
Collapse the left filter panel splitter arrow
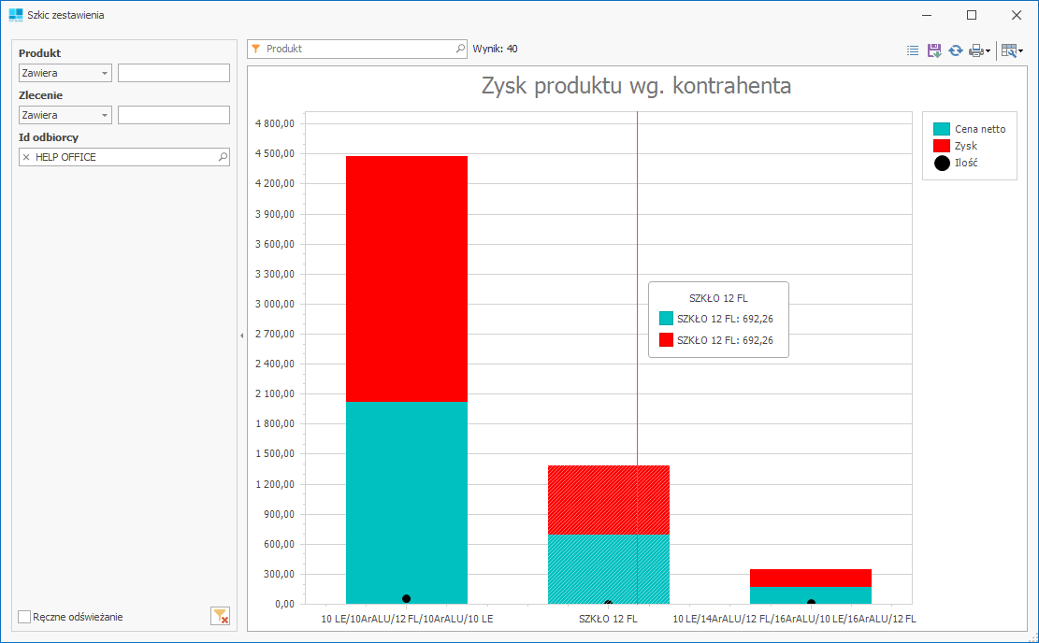(x=241, y=335)
